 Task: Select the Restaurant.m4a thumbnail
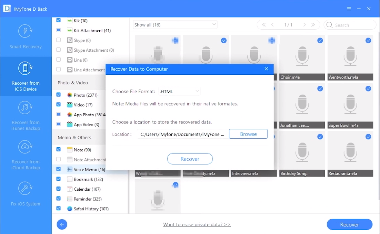coord(350,154)
